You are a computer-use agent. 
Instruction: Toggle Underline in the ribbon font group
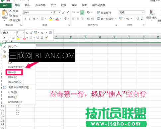34,19
